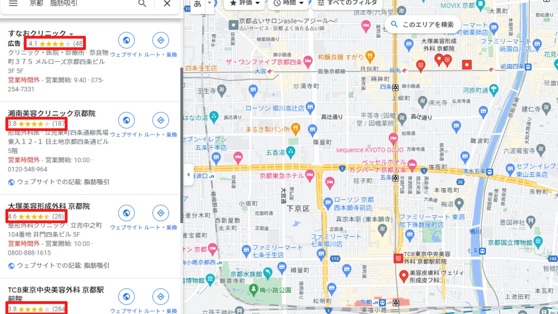
Task: Click the 4.1 rating of すなおクリニック
Action: (33, 44)
